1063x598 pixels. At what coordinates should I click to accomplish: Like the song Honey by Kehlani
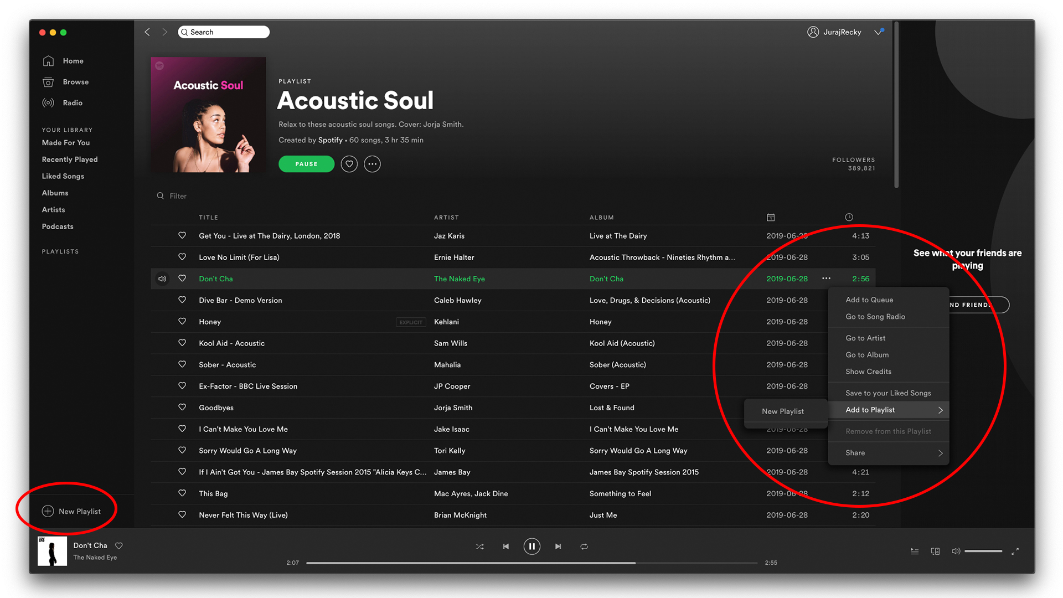coord(182,321)
